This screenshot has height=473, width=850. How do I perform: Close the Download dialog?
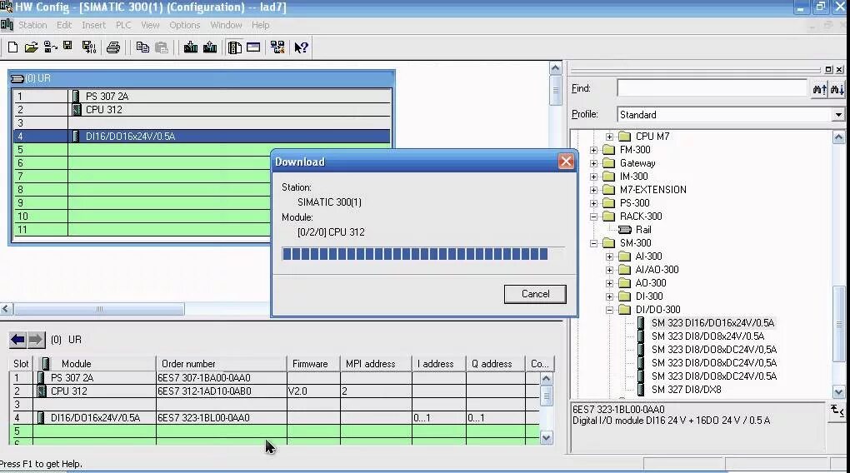point(566,162)
